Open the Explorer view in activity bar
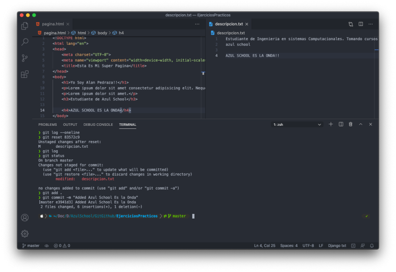The width and height of the screenshot is (396, 272). [x=24, y=25]
